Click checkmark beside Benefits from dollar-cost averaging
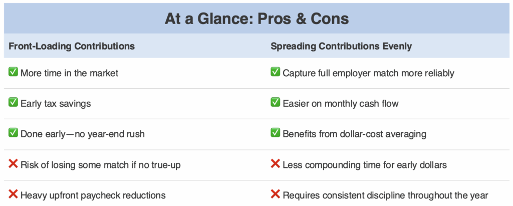 (x=275, y=133)
